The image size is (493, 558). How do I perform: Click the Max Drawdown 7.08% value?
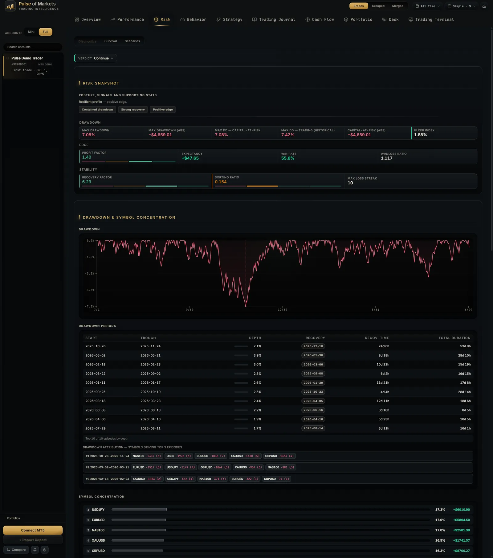[x=89, y=135]
